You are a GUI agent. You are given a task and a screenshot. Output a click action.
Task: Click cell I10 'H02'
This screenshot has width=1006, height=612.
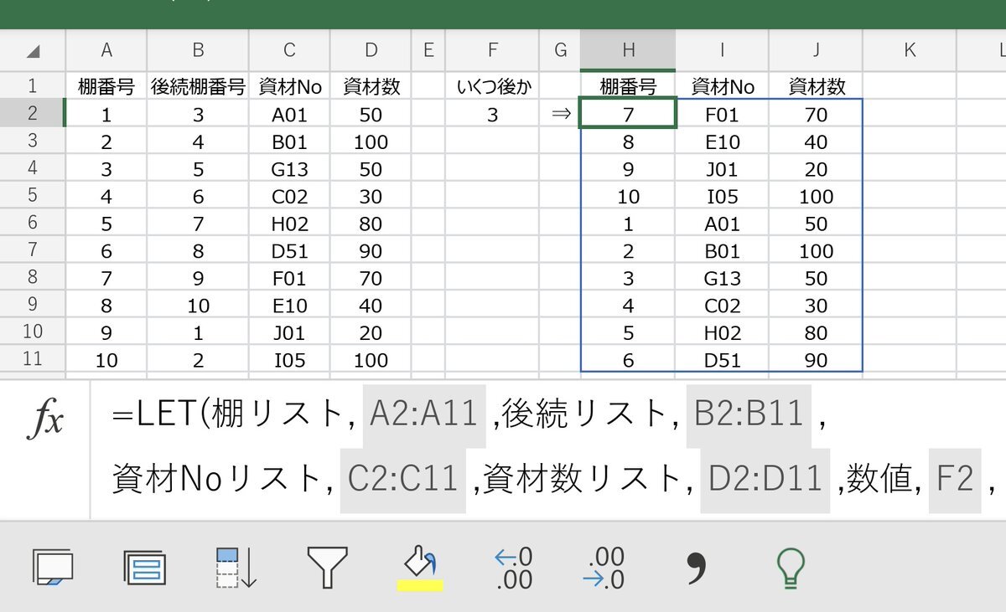click(x=723, y=332)
